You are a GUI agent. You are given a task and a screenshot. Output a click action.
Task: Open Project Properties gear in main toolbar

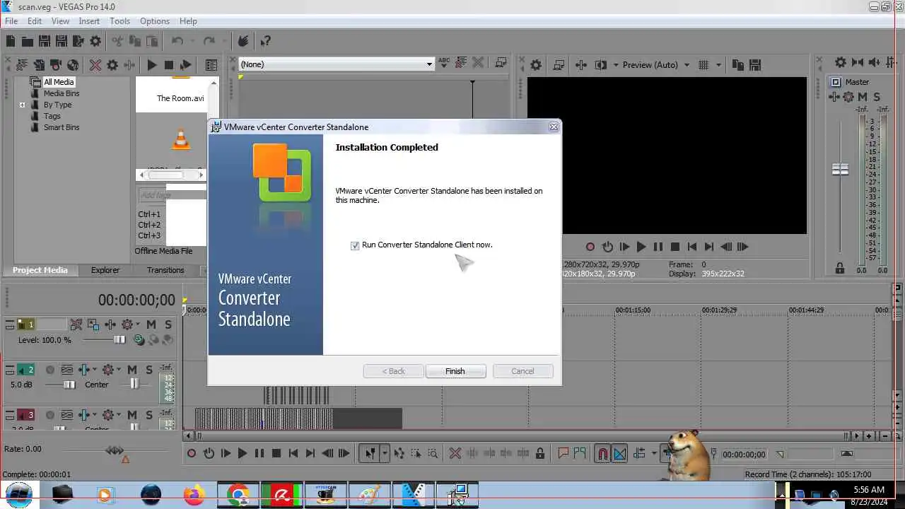coord(95,42)
